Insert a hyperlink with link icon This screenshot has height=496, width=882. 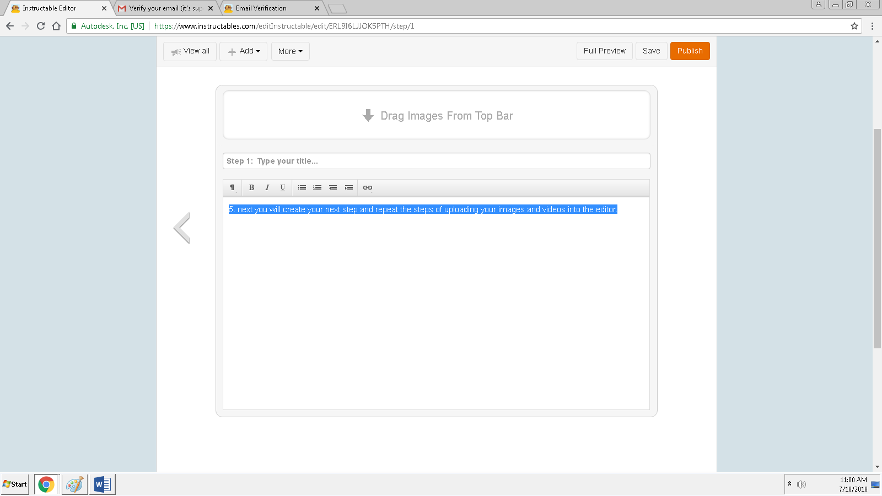pos(368,188)
